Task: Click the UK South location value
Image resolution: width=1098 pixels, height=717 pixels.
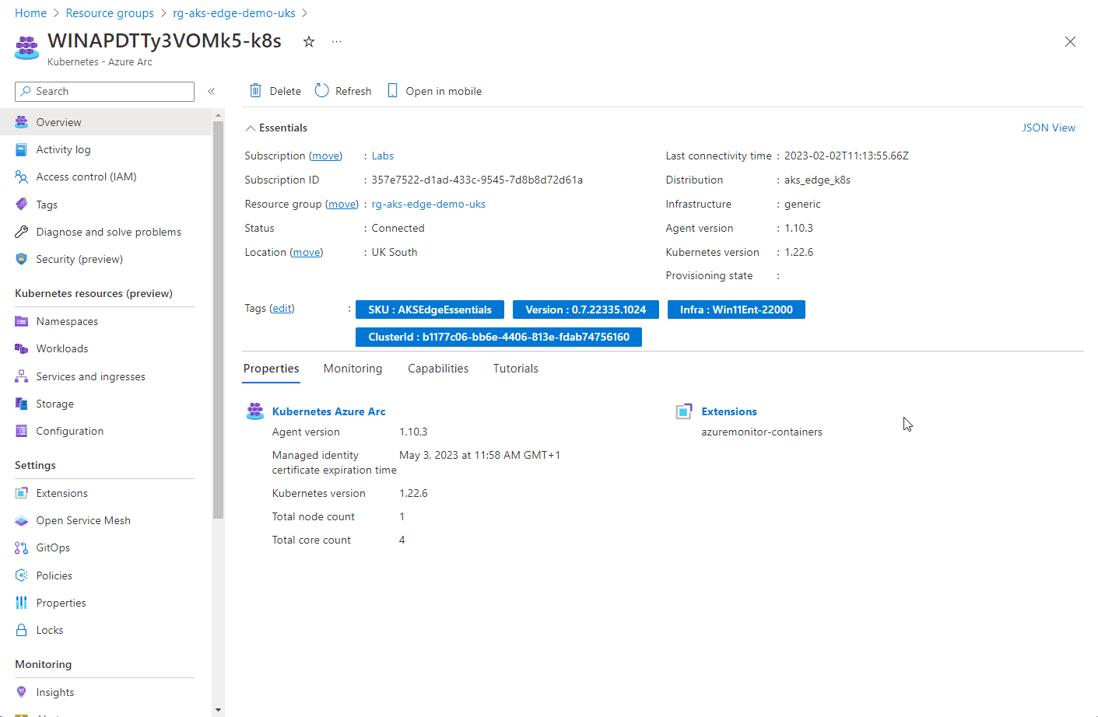Action: 394,252
